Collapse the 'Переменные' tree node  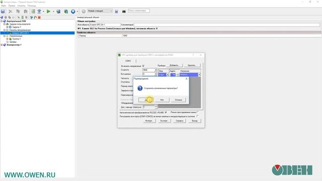tap(5, 36)
